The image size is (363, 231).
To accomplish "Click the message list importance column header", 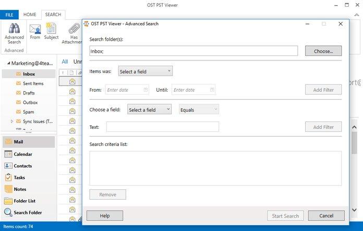I will point(63,72).
